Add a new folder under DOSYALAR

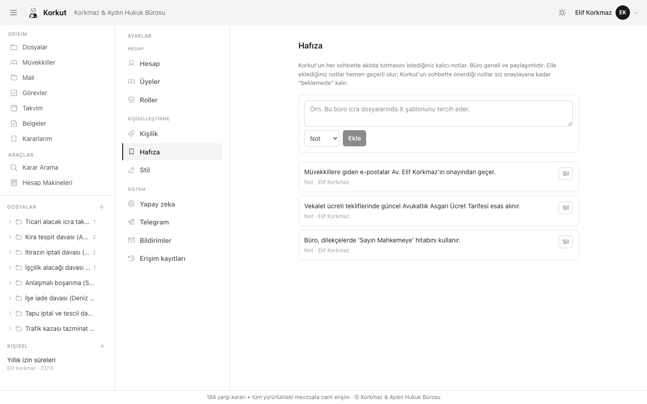point(102,207)
